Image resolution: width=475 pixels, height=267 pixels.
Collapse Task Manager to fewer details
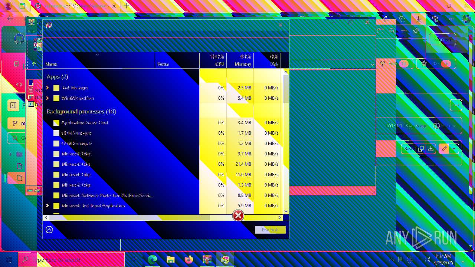click(x=49, y=230)
